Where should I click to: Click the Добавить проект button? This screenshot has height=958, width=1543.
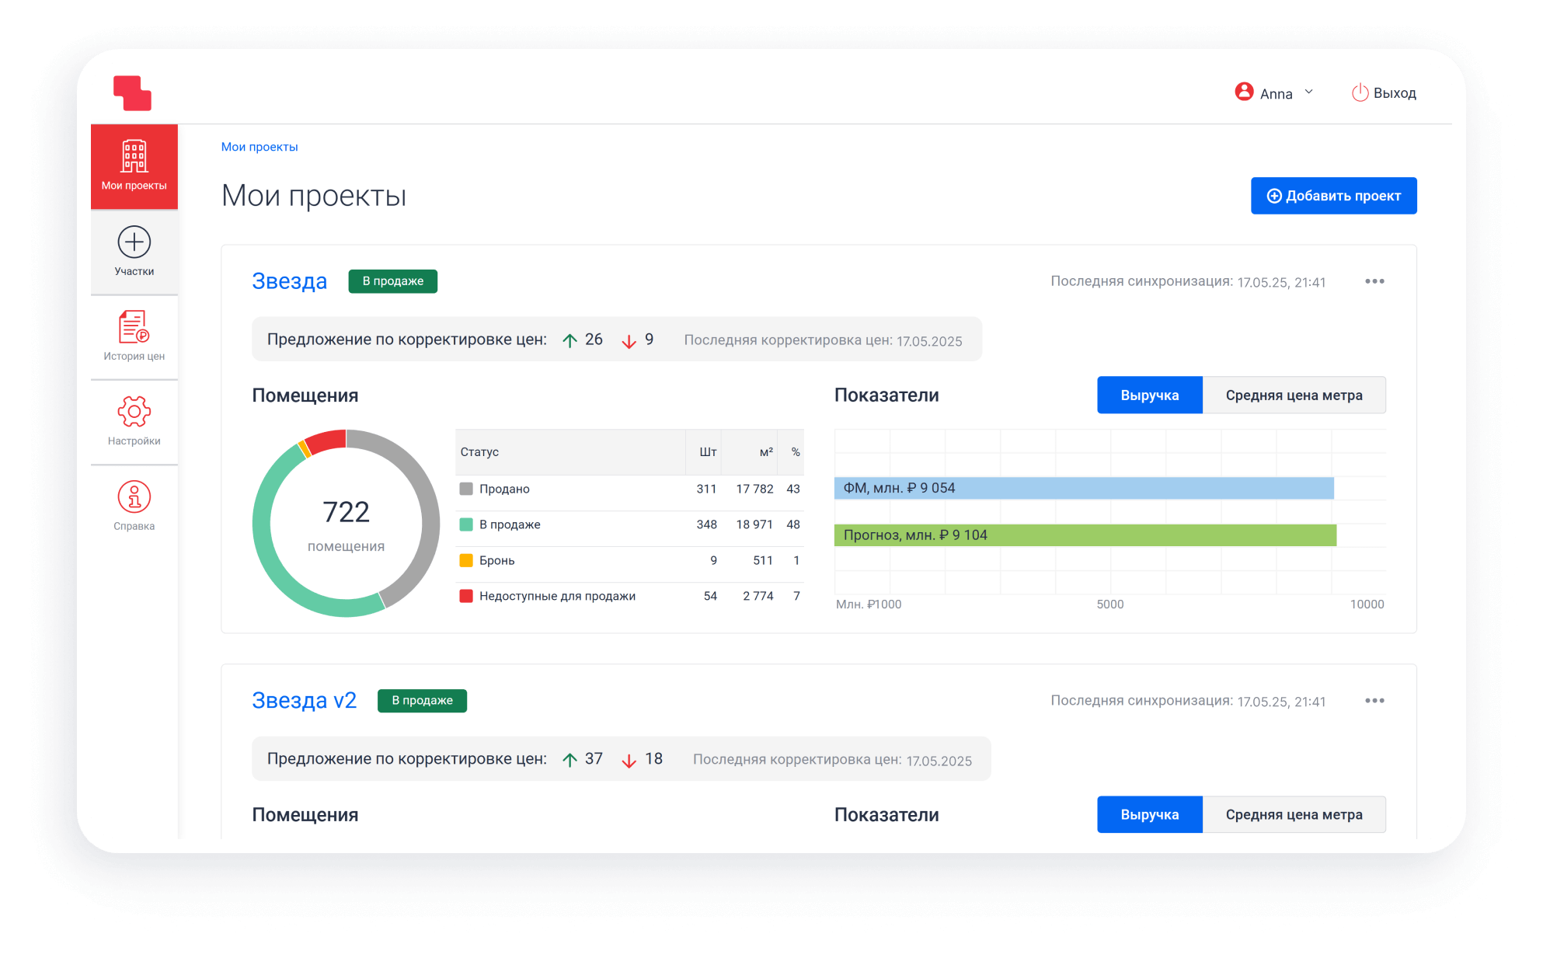[1333, 196]
